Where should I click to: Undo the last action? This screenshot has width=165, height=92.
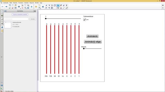tap(10, 5)
